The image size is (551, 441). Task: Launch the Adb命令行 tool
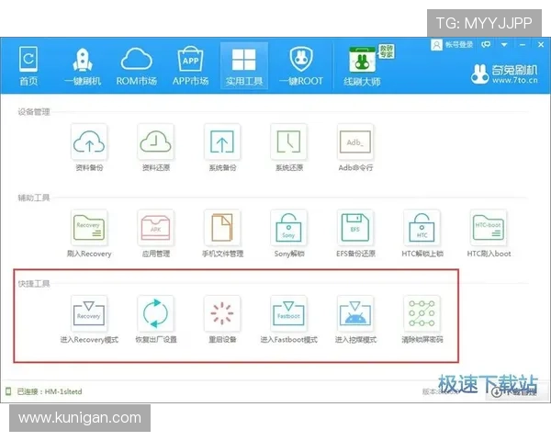click(355, 148)
